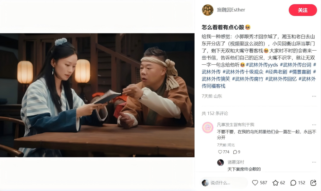Like the post with the heart icon
Screen dimensions: 321x191
tap(255, 183)
